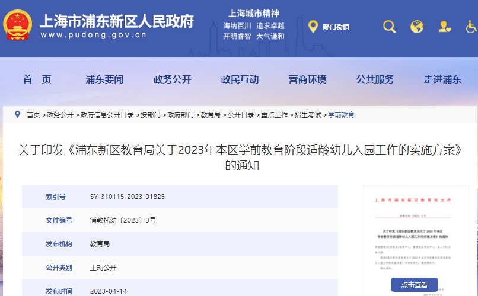Click 政府部门 breadcrumb link

tap(180, 115)
